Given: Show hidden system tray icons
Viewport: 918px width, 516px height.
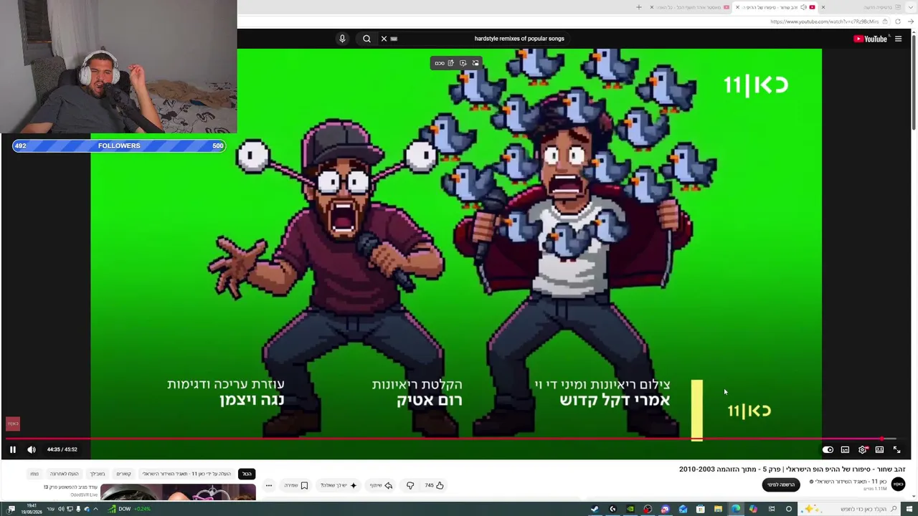Looking at the screenshot, I should [x=95, y=509].
